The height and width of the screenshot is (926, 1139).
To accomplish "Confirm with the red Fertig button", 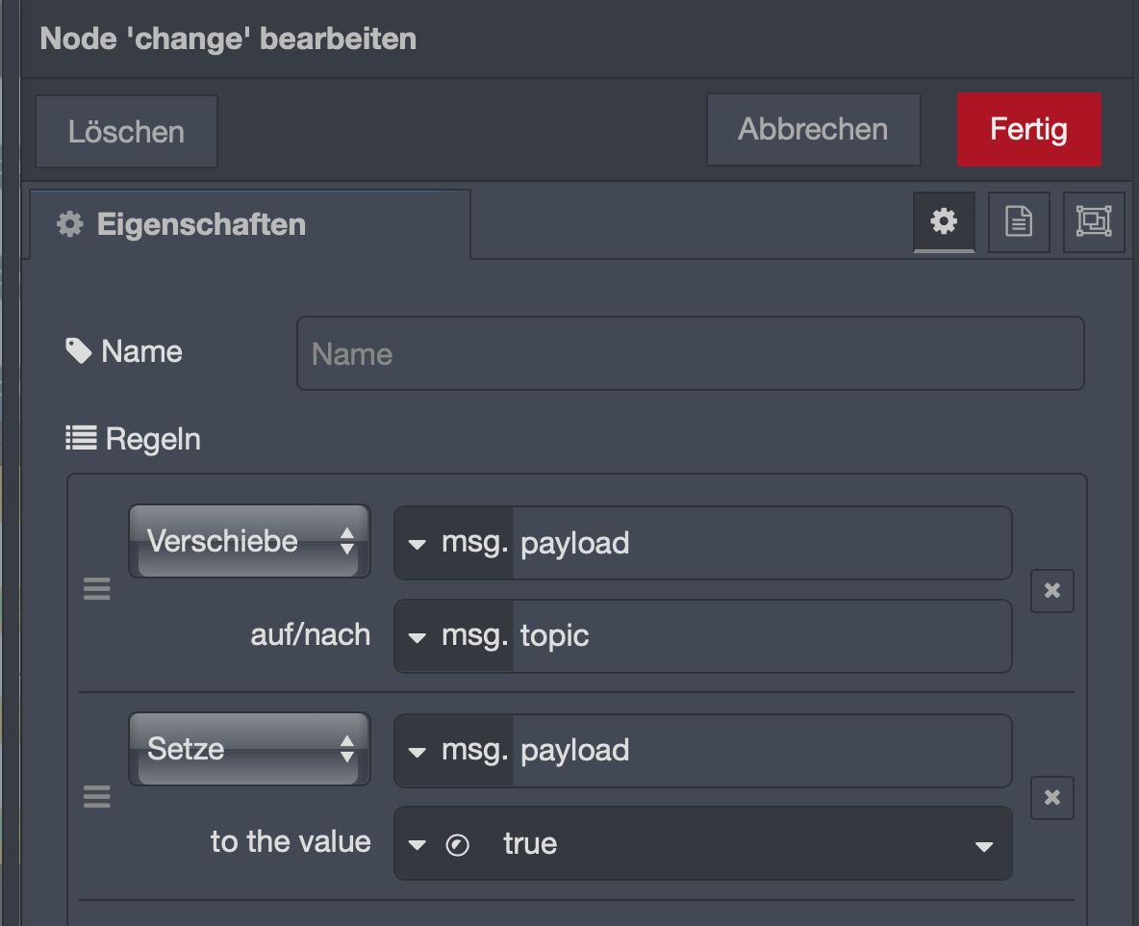I will (x=1028, y=129).
